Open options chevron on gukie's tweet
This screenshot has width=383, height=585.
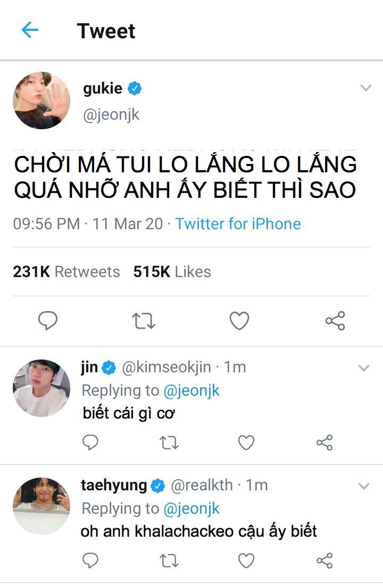[x=365, y=88]
